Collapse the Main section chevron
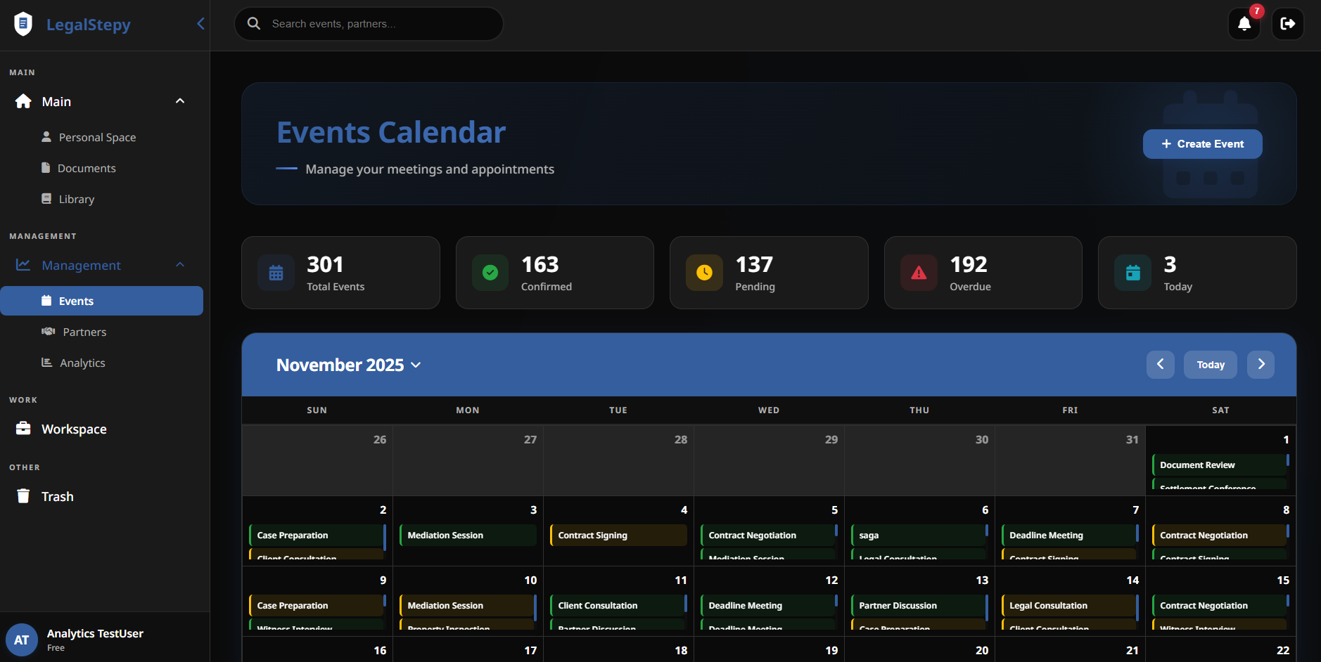Screen dimensions: 1321x662 180,101
